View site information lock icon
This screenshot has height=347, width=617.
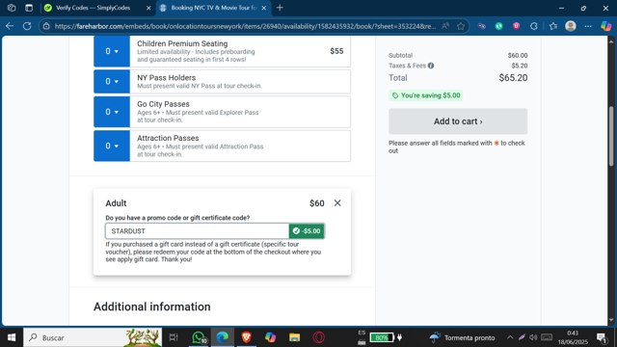[46, 26]
